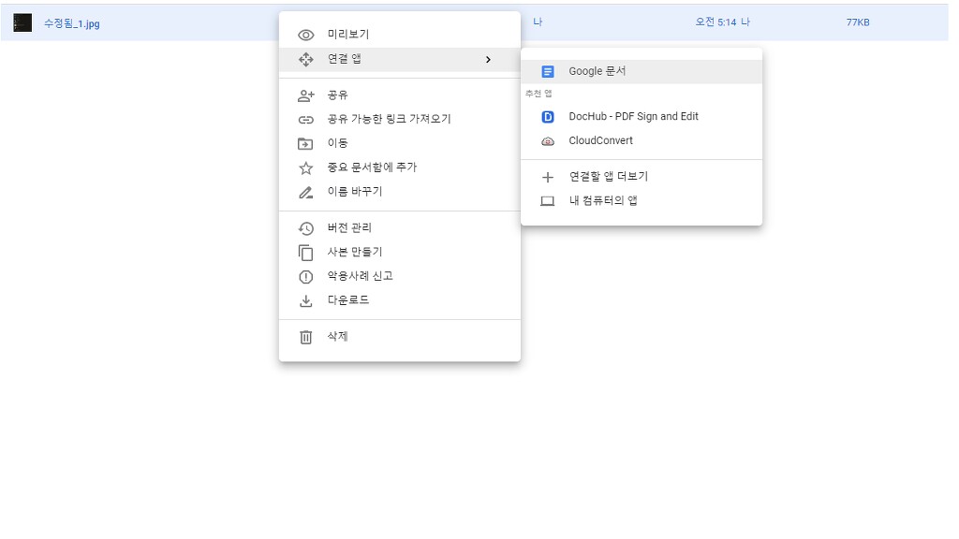
Task: Choose 악용사례 신고 menu item
Action: [360, 277]
